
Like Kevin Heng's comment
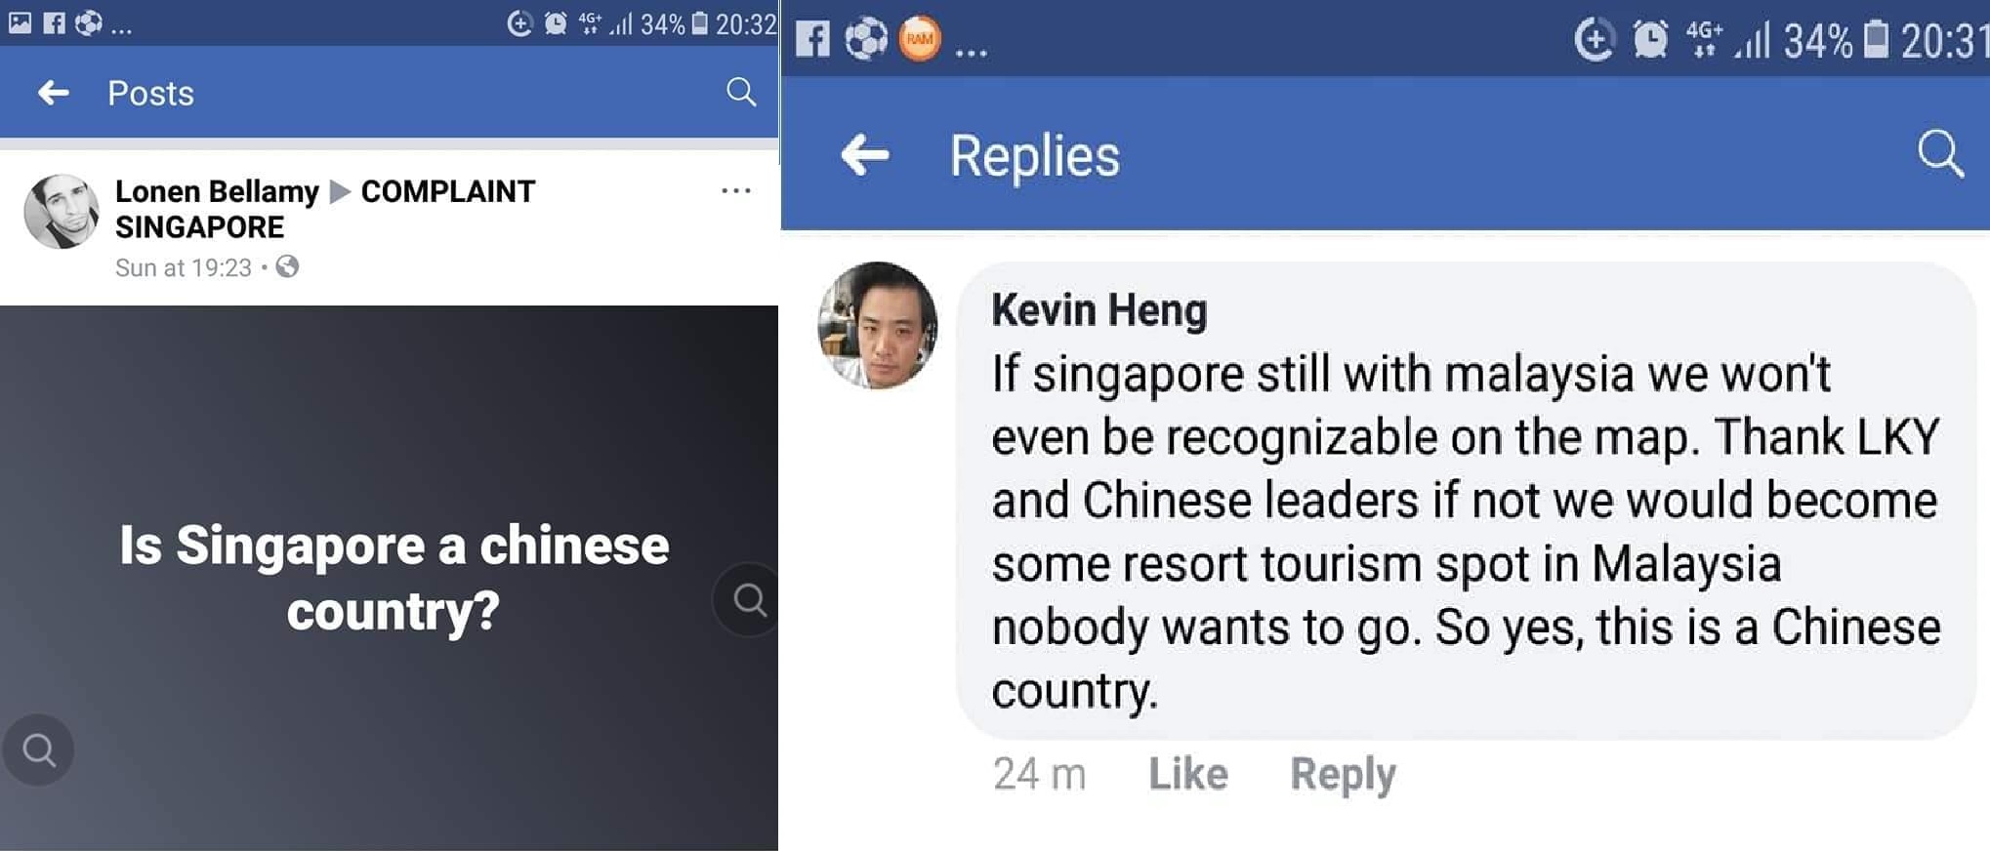coord(1187,773)
